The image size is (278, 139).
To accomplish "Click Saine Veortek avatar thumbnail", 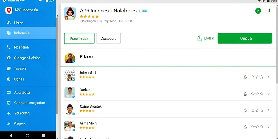I will click(70, 110).
